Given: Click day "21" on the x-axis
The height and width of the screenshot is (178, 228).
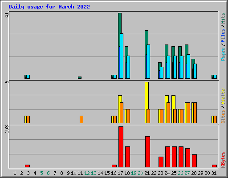Looking at the screenshot, I should tap(147, 173).
